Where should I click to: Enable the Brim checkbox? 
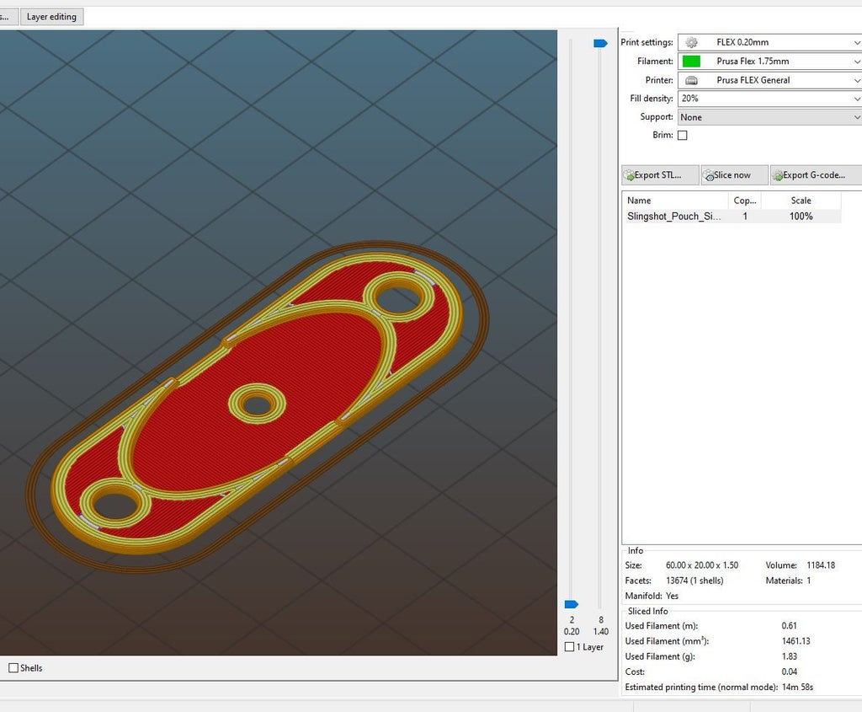[x=682, y=136]
